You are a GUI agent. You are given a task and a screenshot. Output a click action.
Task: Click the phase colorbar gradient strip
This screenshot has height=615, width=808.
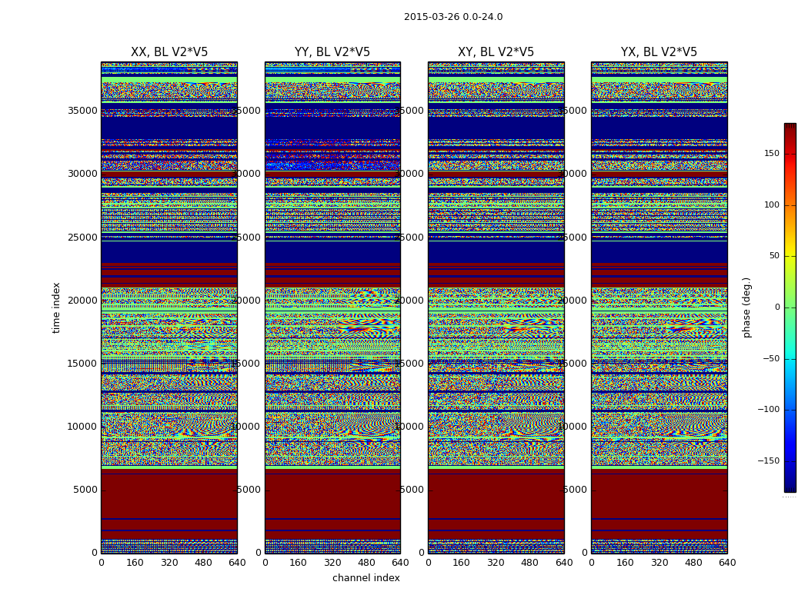pyautogui.click(x=790, y=307)
